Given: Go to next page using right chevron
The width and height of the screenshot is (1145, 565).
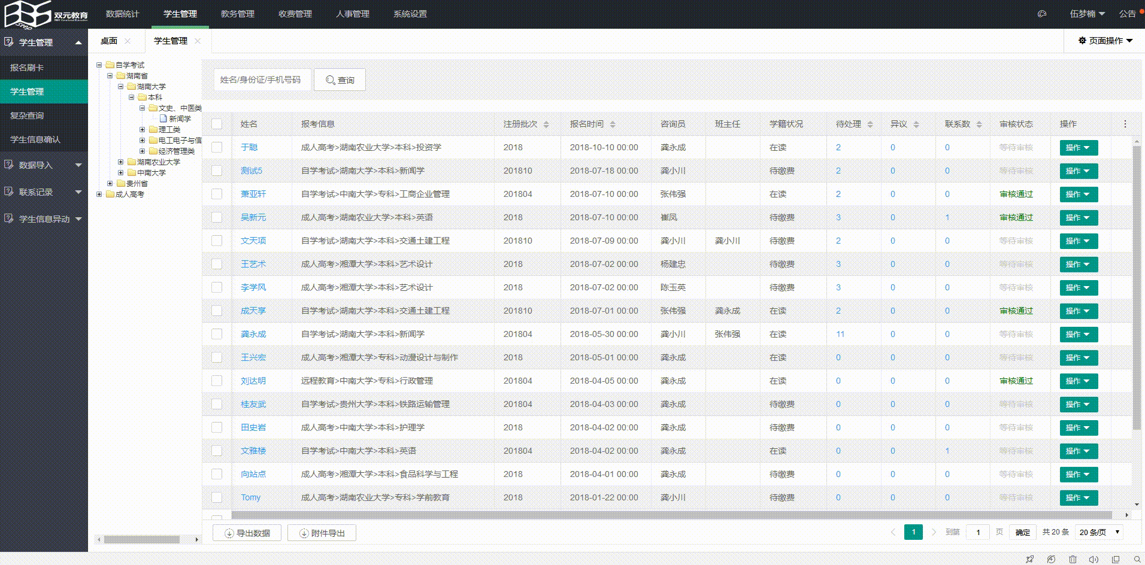Looking at the screenshot, I should [x=933, y=532].
